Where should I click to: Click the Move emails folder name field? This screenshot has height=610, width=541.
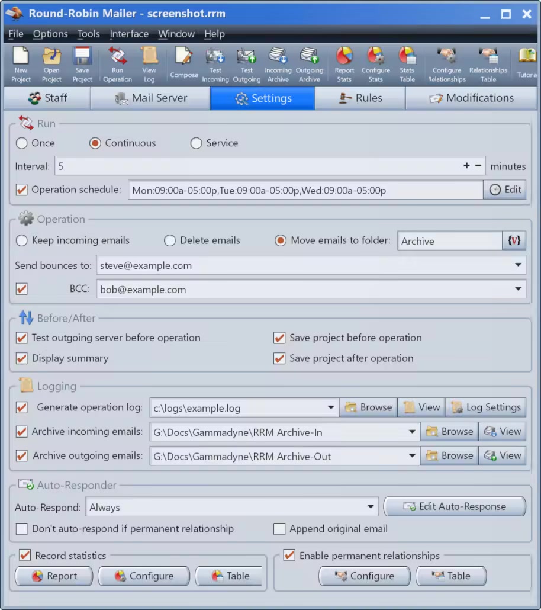point(449,241)
